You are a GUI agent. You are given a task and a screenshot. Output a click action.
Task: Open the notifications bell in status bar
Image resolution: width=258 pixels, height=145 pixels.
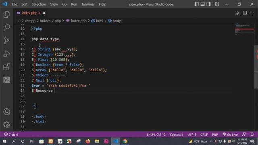252,134
